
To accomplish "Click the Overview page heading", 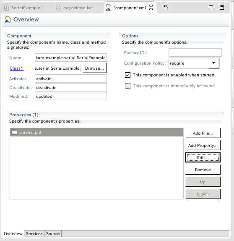I will tap(26, 19).
